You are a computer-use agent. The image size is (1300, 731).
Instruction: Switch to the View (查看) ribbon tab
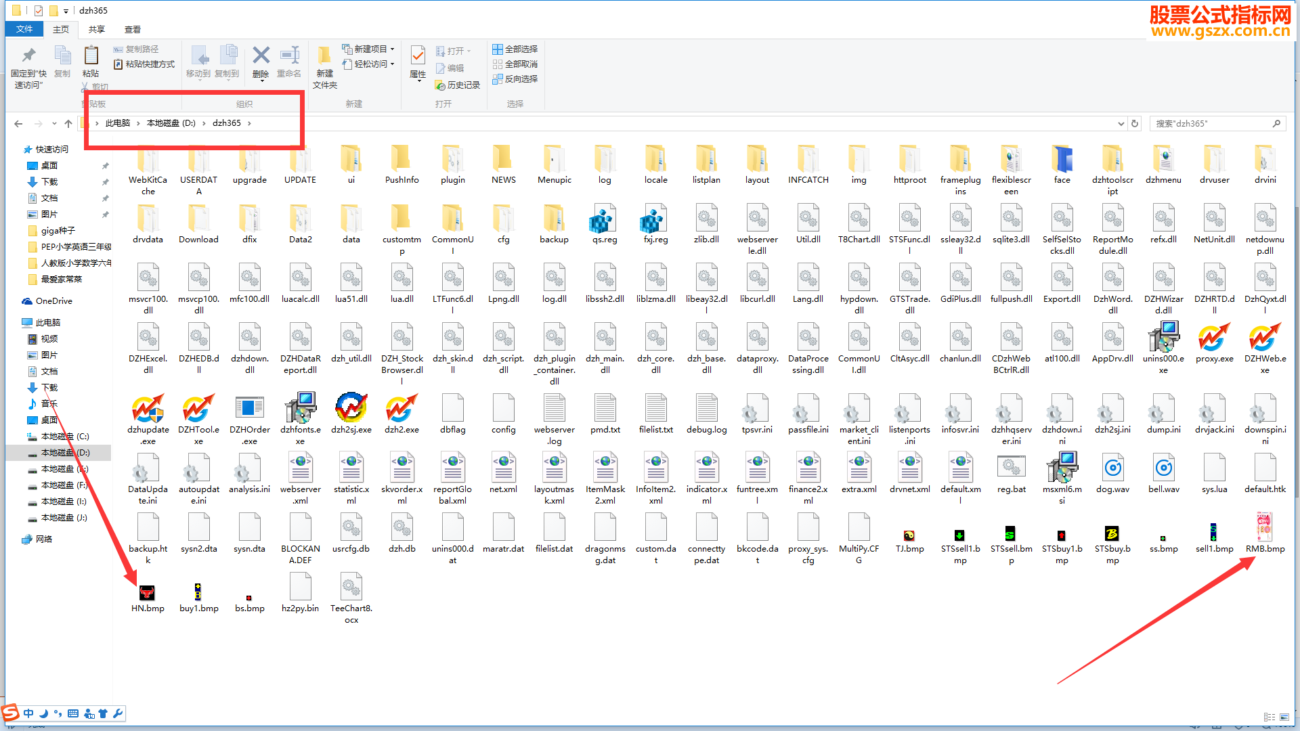132,29
